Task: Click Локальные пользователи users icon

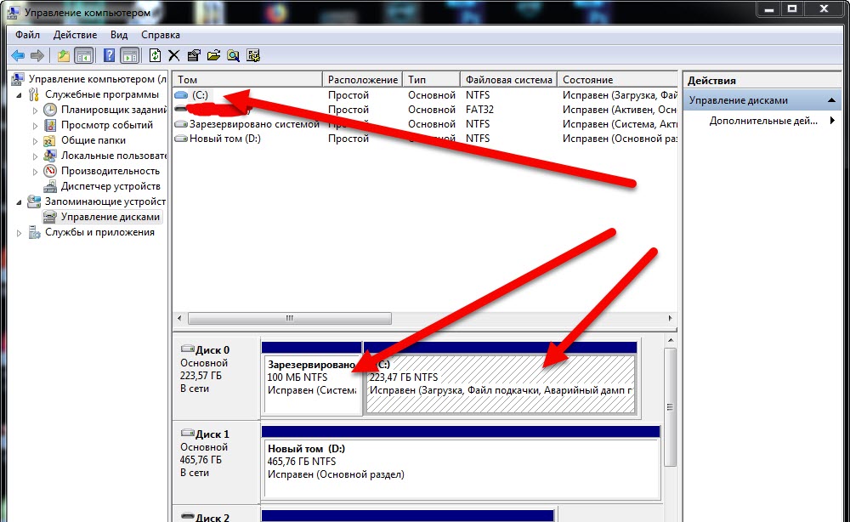Action: 50,156
